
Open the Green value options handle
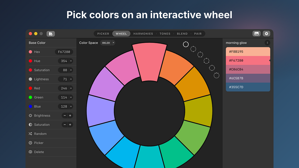tap(71, 97)
